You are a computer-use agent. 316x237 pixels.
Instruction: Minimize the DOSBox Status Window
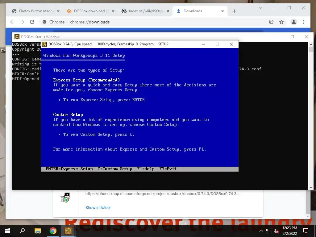click(278, 37)
